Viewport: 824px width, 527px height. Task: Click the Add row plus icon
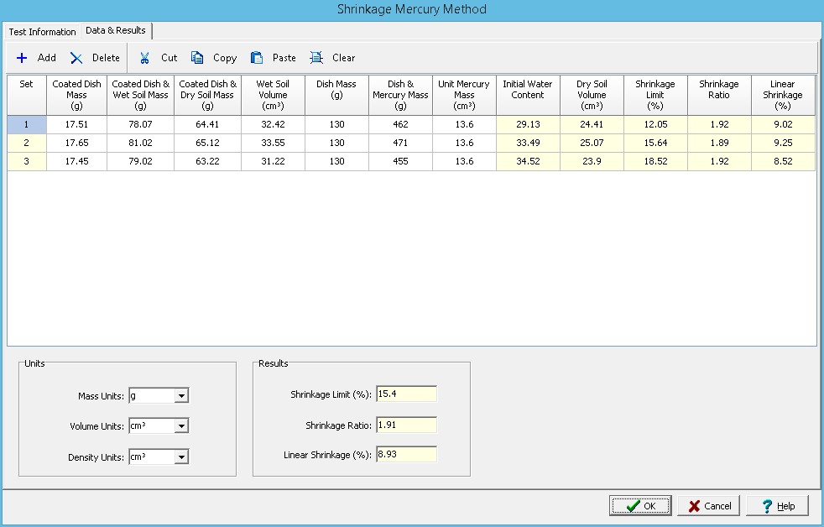pyautogui.click(x=22, y=58)
